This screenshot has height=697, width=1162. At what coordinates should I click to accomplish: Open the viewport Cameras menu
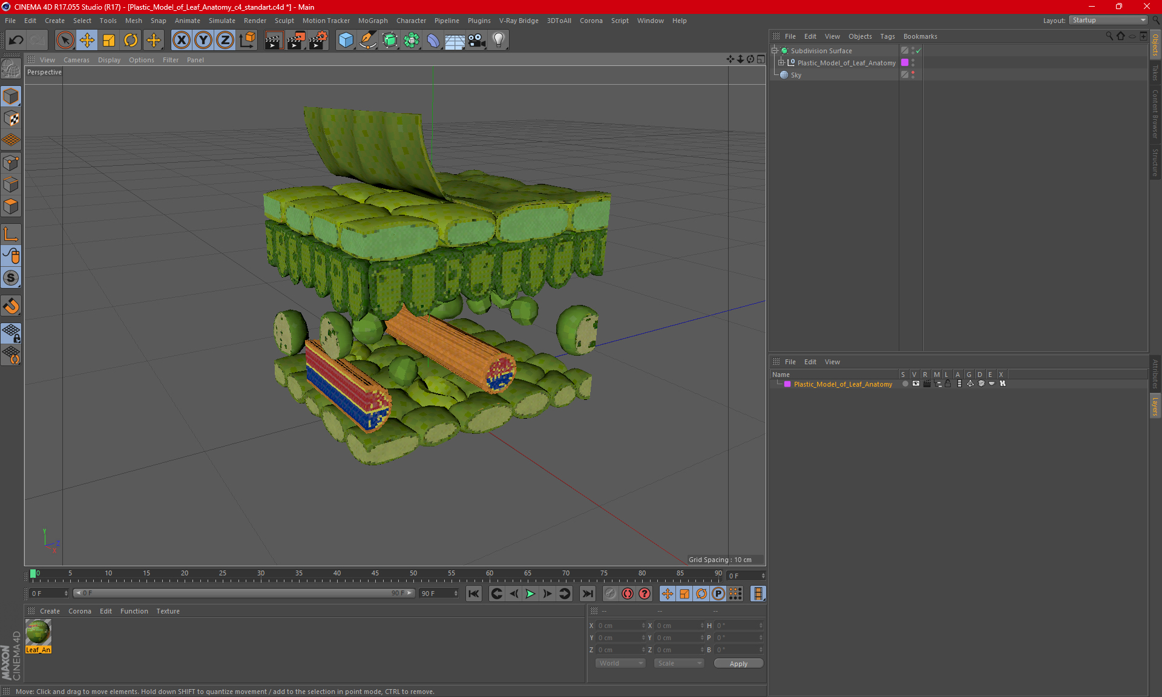[x=76, y=60]
